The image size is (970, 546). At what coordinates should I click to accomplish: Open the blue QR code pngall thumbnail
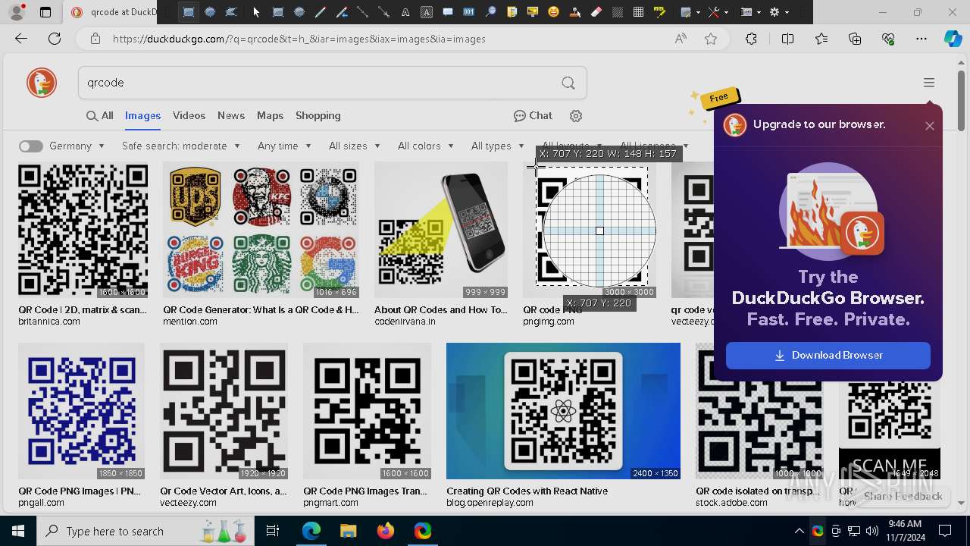click(x=81, y=411)
